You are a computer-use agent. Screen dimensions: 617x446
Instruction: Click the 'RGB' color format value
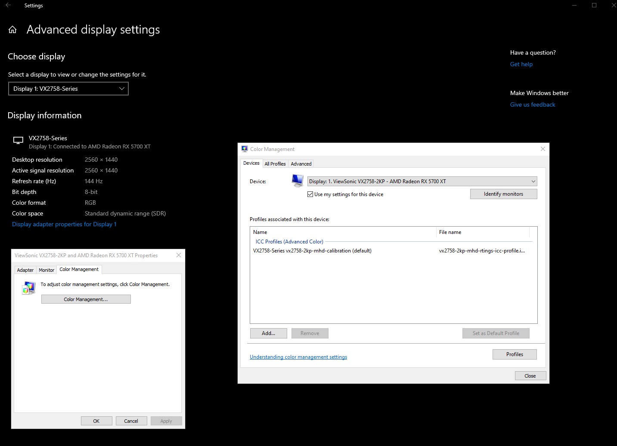(x=90, y=203)
